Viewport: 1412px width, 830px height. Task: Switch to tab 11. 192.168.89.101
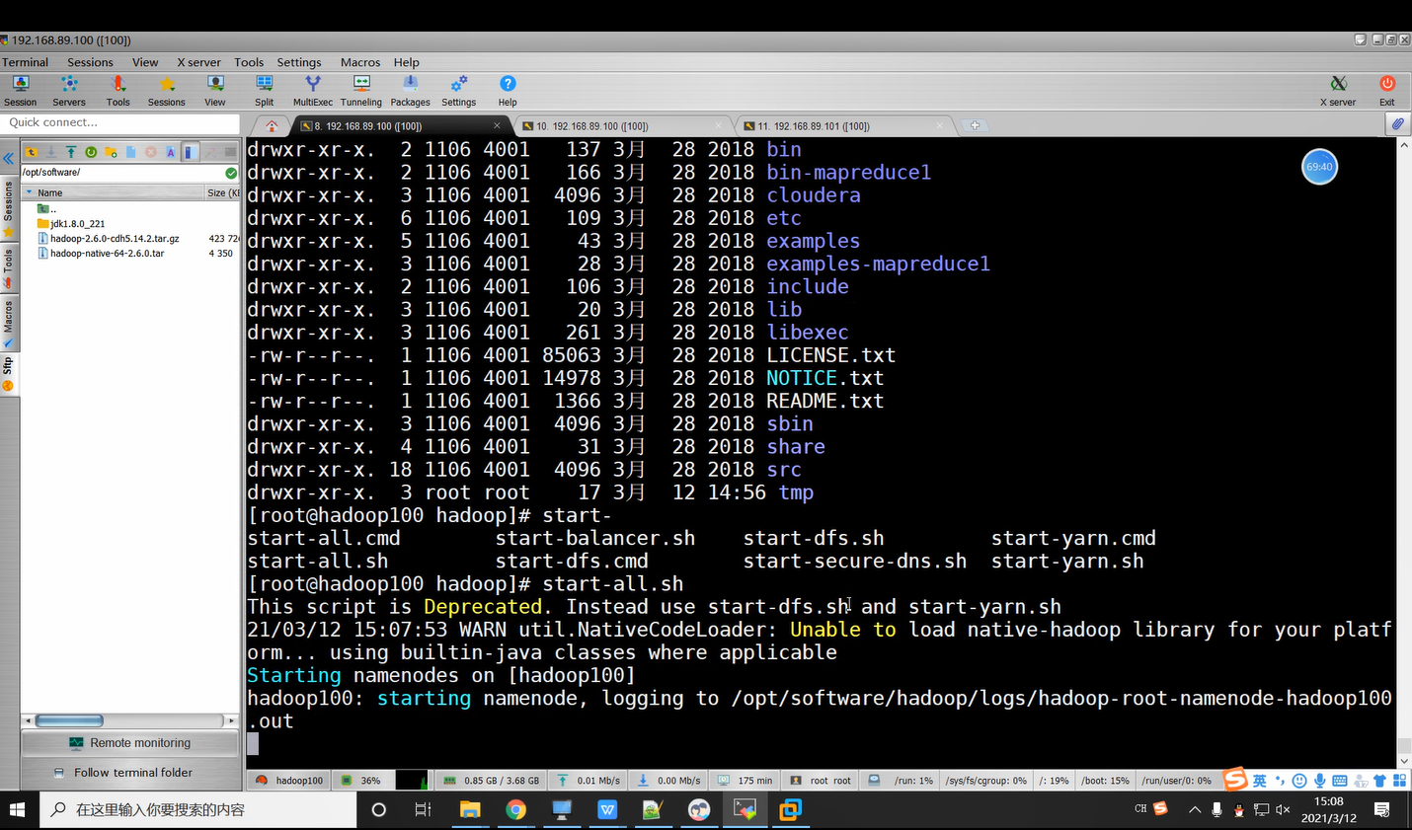coord(844,126)
